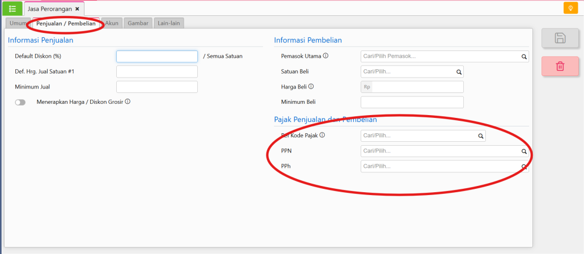
Task: Click the '/ Semua Satuan' label
Action: pyautogui.click(x=223, y=56)
